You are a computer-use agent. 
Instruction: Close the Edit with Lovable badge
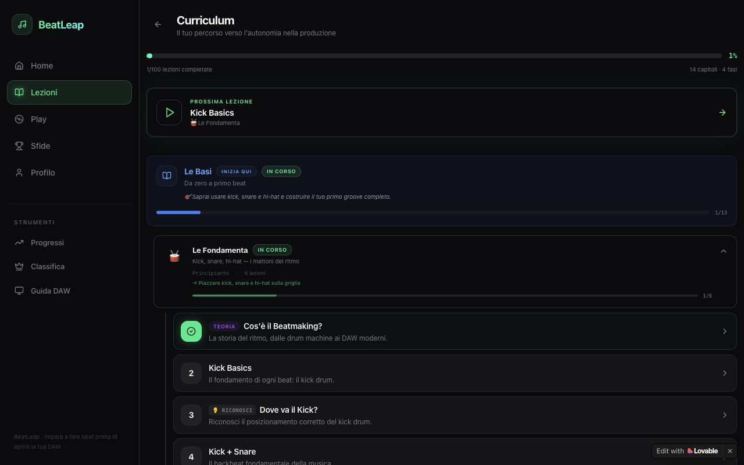(730, 451)
